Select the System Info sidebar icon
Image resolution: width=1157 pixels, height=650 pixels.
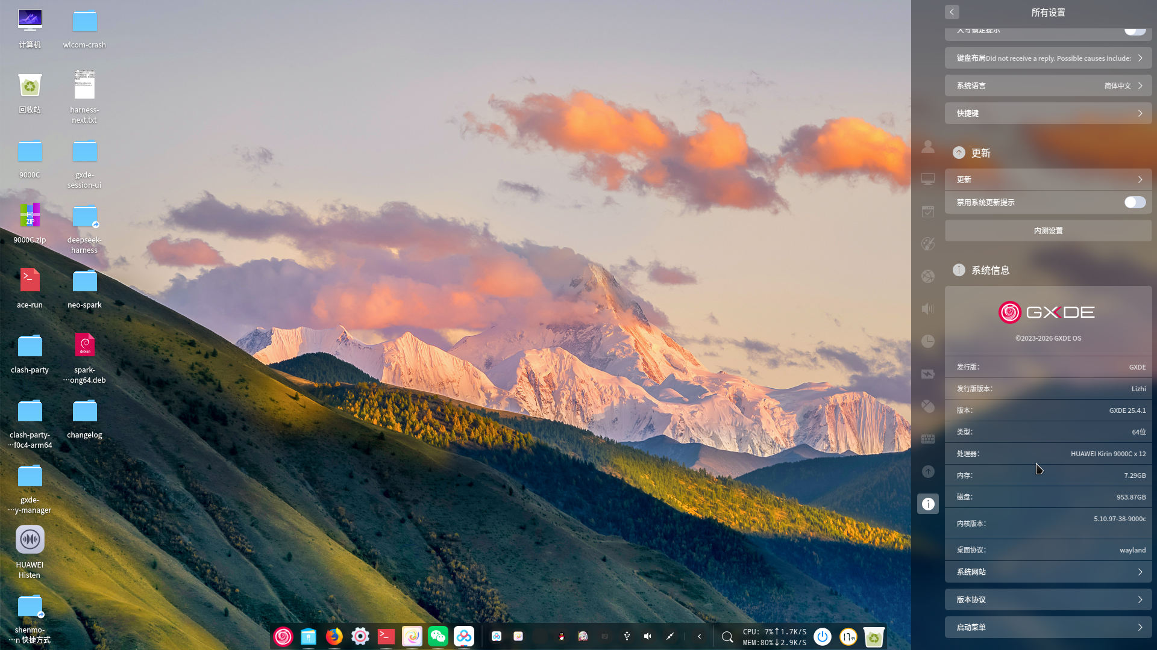pyautogui.click(x=928, y=504)
